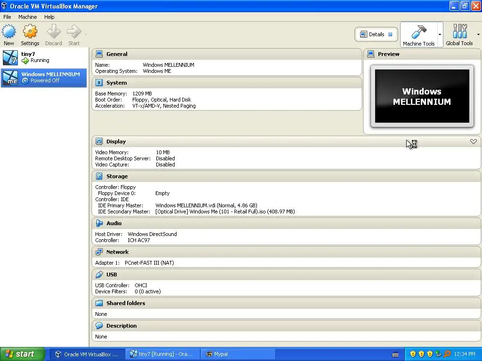Close the Details tool with its X icon
The height and width of the screenshot is (361, 482).
pos(390,34)
